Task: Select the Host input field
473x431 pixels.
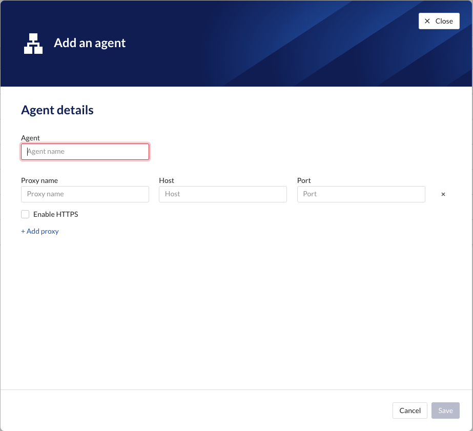Action: (222, 194)
